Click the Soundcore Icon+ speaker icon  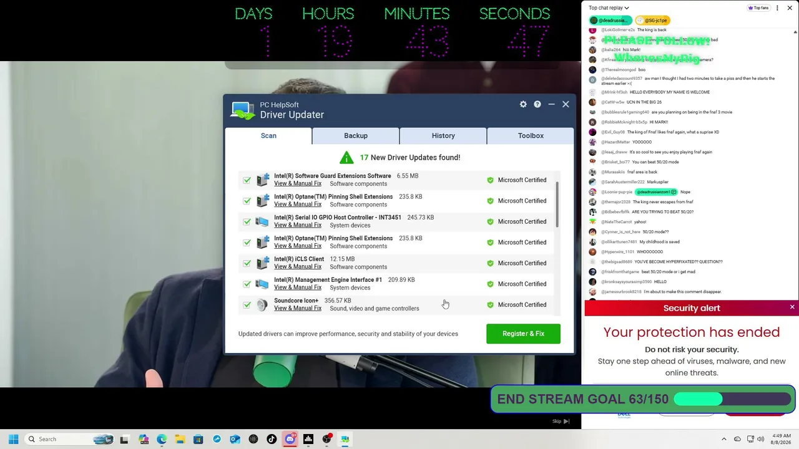[262, 304]
